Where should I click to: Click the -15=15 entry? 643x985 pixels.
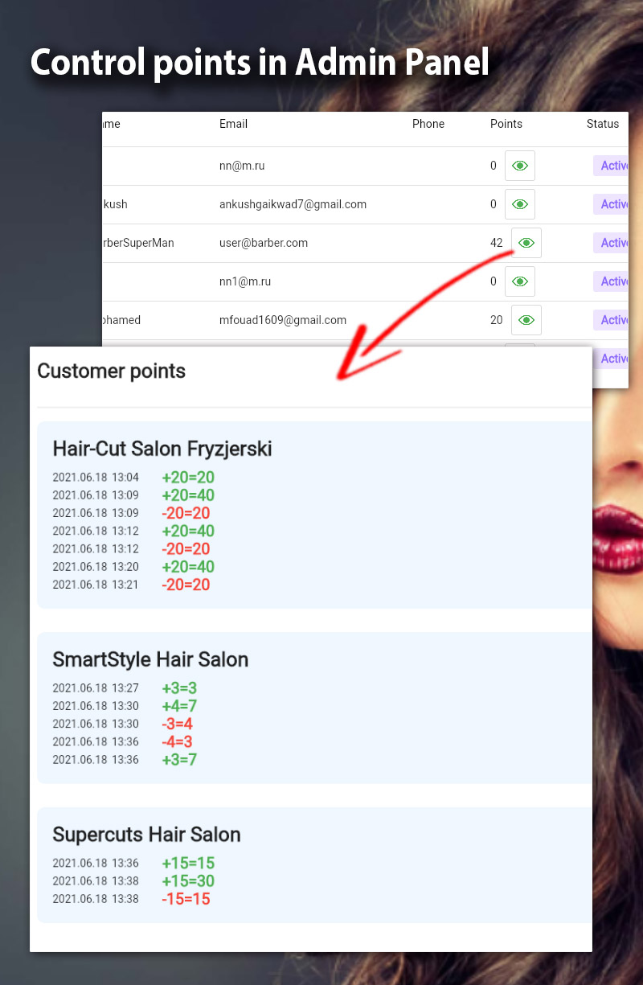(186, 899)
